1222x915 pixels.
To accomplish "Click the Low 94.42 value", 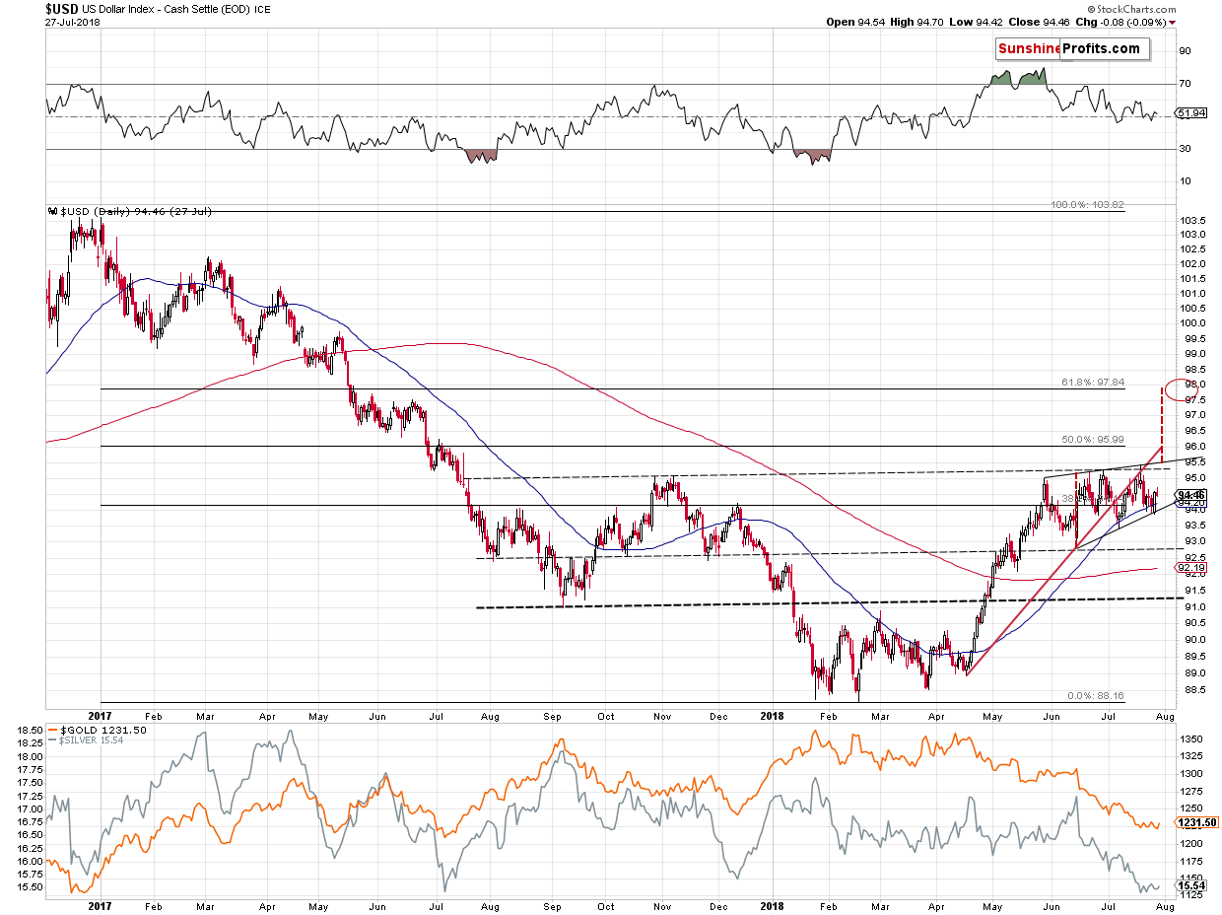I will 976,22.
